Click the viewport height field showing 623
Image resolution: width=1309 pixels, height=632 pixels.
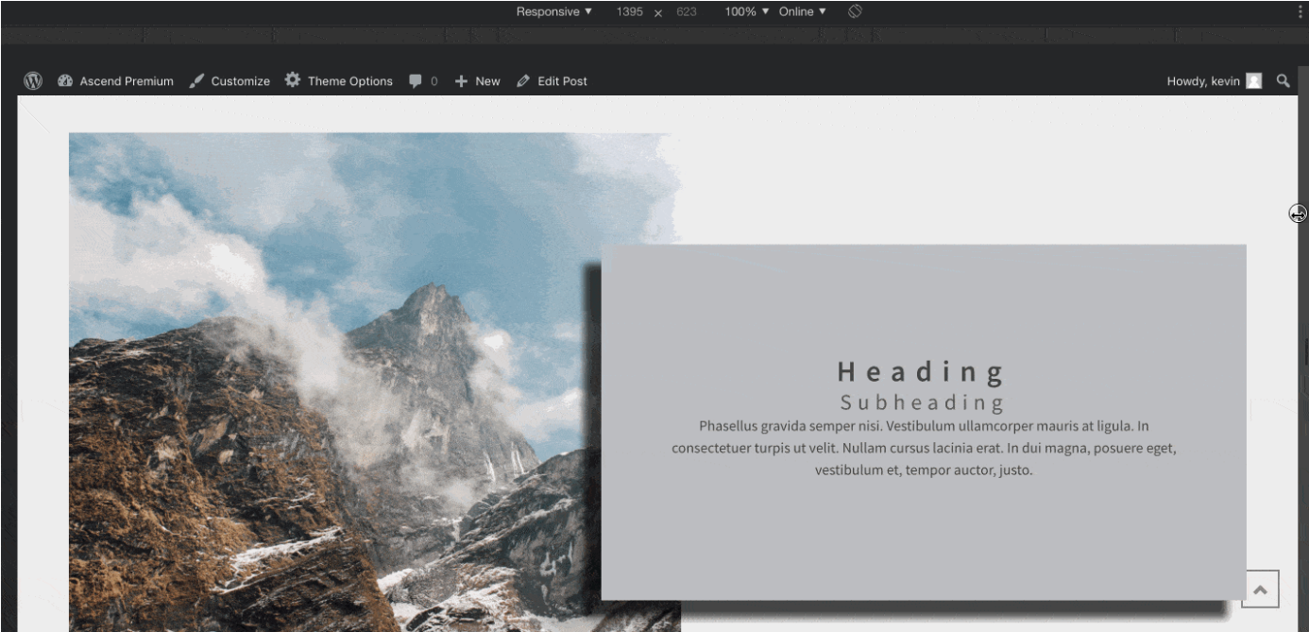[x=686, y=11]
